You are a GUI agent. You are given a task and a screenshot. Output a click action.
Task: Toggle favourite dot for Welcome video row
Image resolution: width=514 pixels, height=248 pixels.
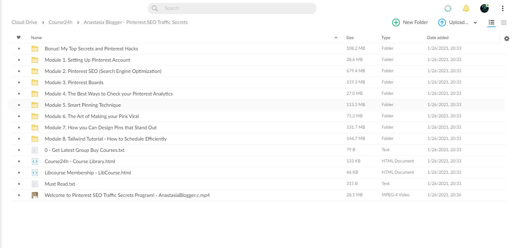19,195
